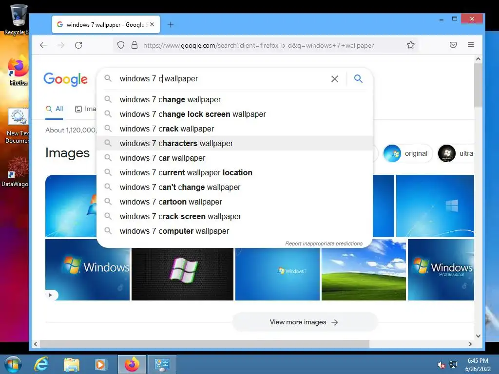Click inside the Google search text field

223,78
